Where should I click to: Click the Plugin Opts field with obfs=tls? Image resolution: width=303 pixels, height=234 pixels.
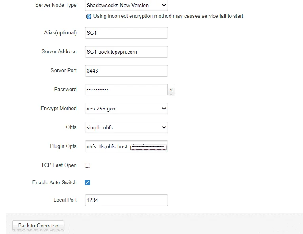click(x=126, y=146)
